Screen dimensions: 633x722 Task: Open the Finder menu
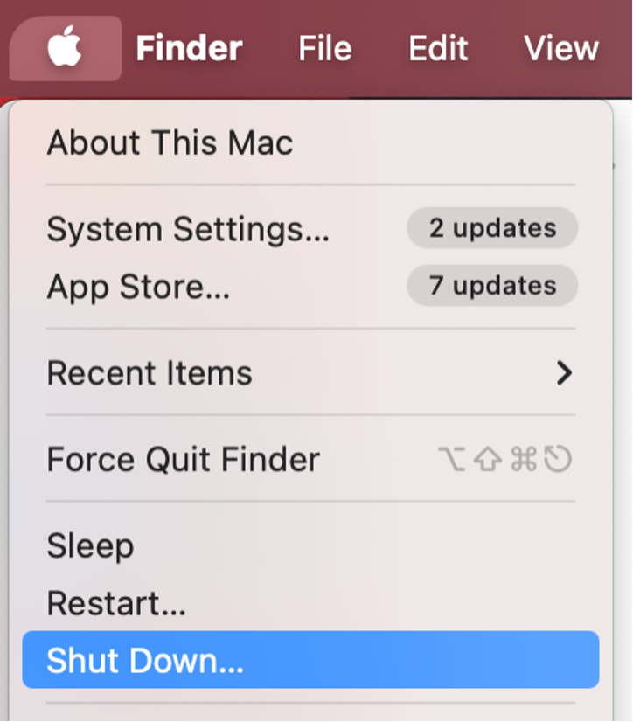[187, 48]
